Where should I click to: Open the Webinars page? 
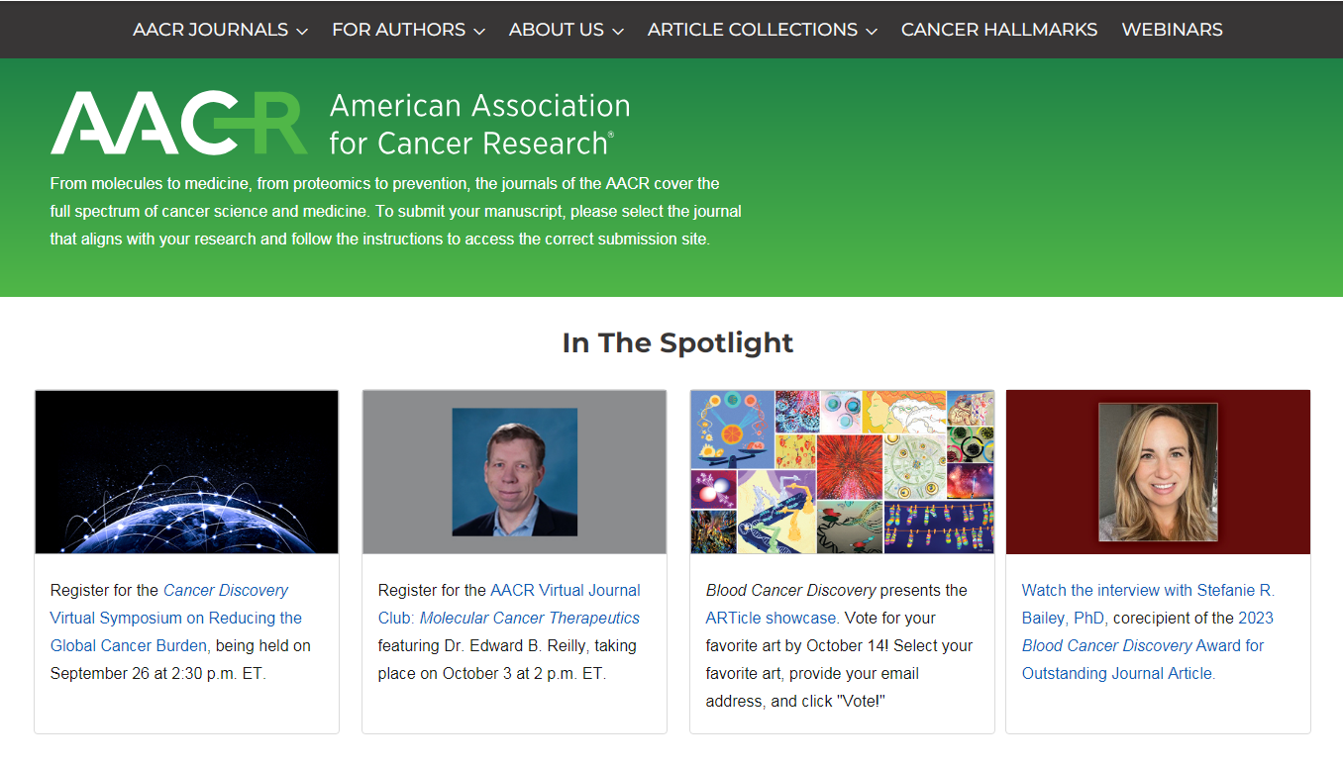tap(1172, 30)
